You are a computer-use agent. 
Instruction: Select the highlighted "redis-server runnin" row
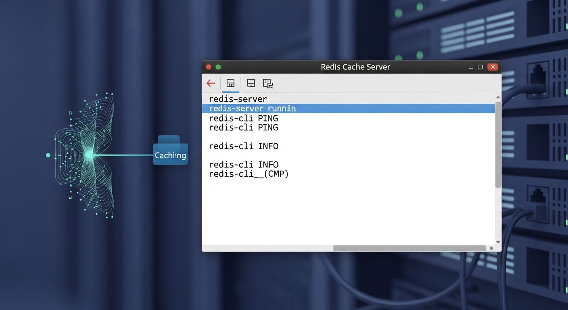[x=252, y=108]
